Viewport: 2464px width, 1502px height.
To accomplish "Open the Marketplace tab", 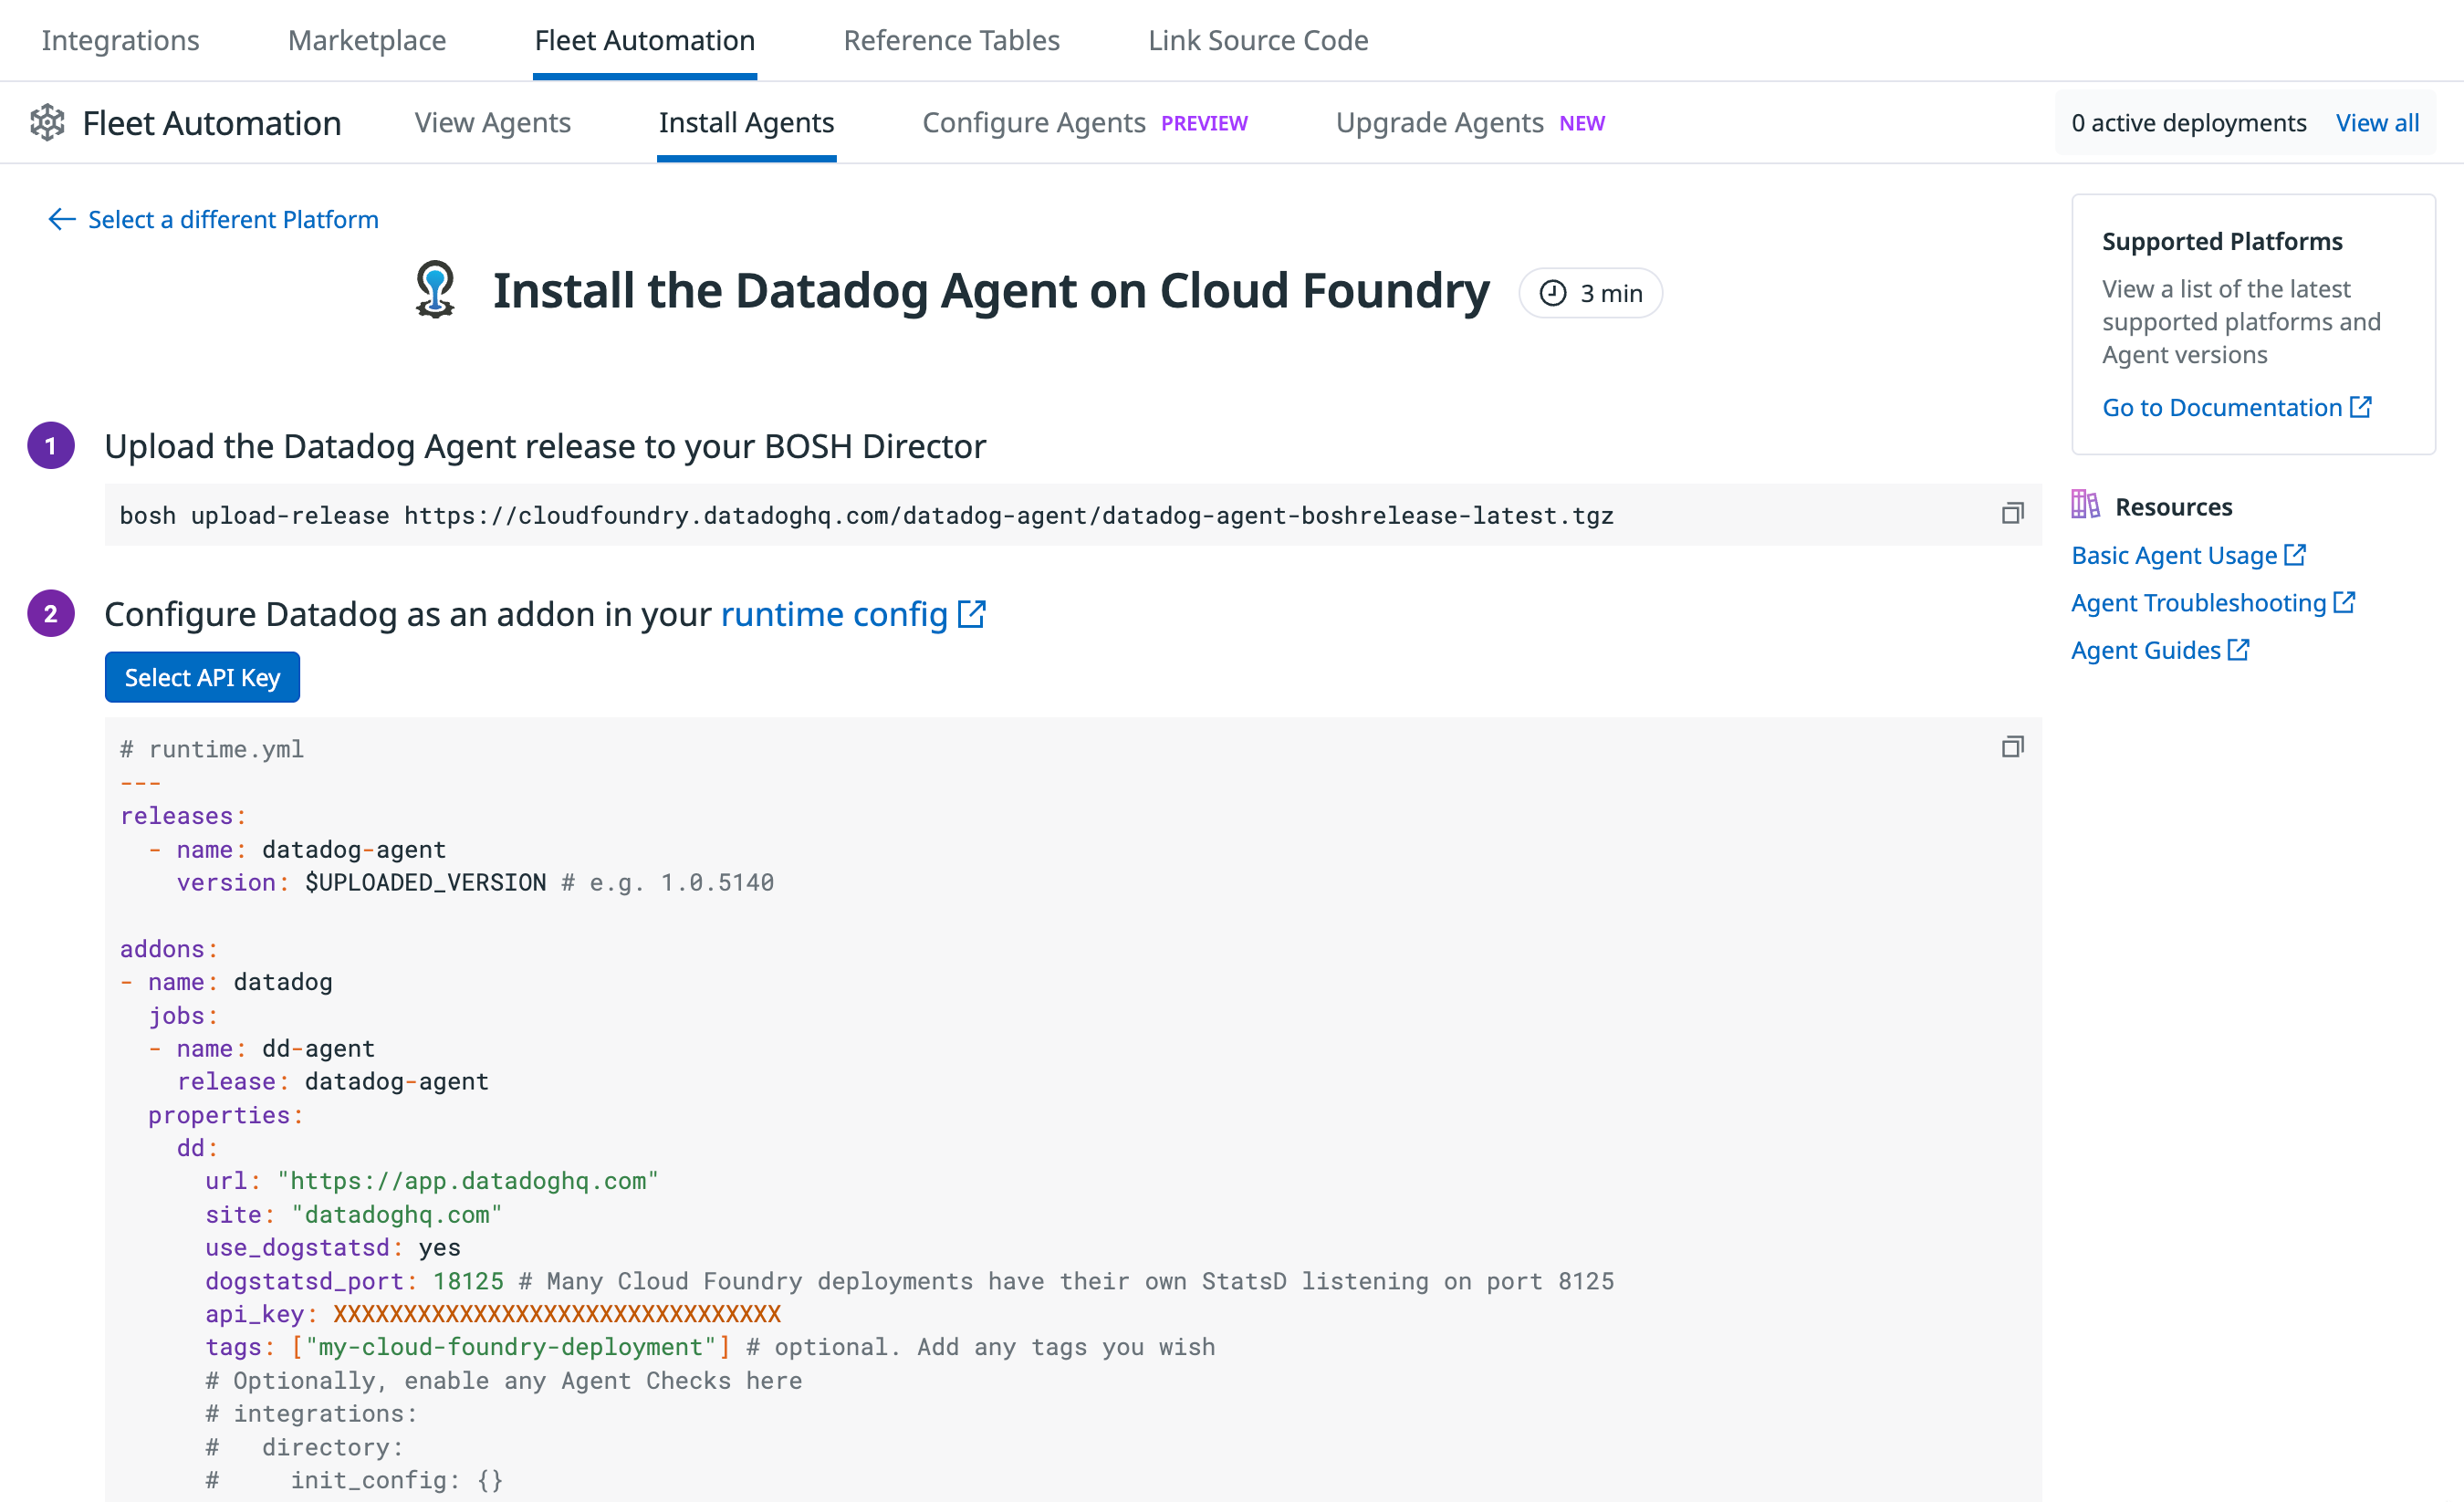I will point(367,40).
